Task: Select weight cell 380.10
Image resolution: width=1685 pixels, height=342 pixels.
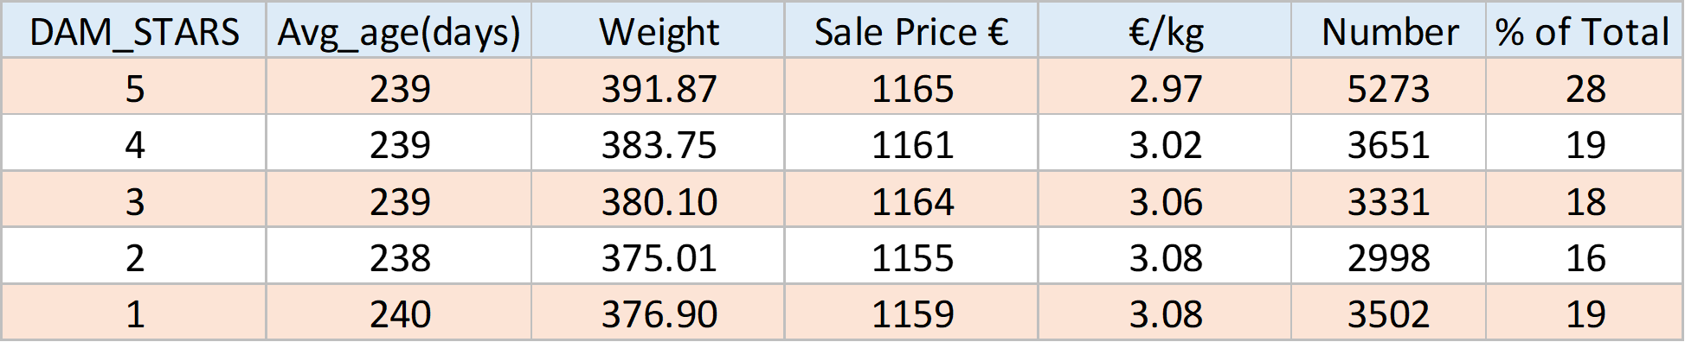Action: click(x=659, y=200)
